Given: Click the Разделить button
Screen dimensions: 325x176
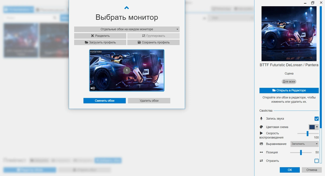Looking at the screenshot, I should pos(100,36).
